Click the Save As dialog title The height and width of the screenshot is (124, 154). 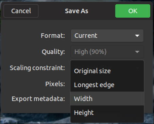76,11
